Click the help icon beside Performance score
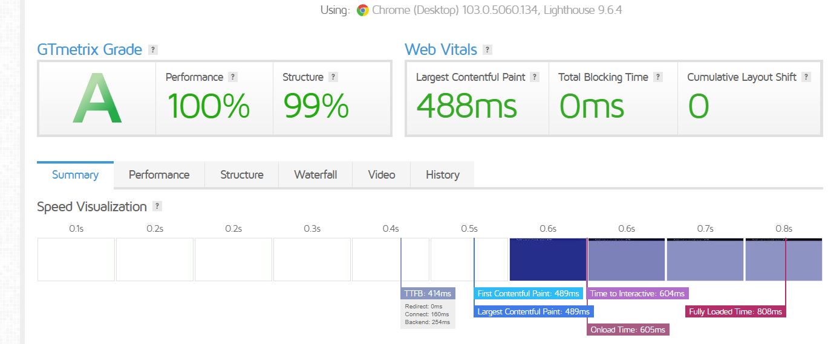The image size is (828, 344). point(233,77)
